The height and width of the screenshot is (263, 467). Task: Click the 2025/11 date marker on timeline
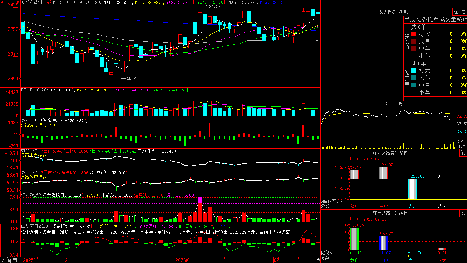pyautogui.click(x=31, y=260)
